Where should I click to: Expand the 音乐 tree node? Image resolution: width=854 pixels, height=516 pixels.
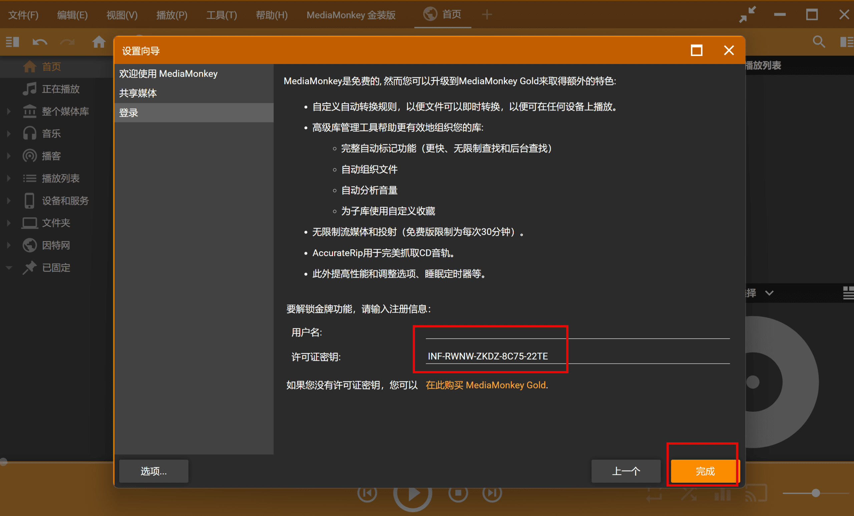pos(9,134)
